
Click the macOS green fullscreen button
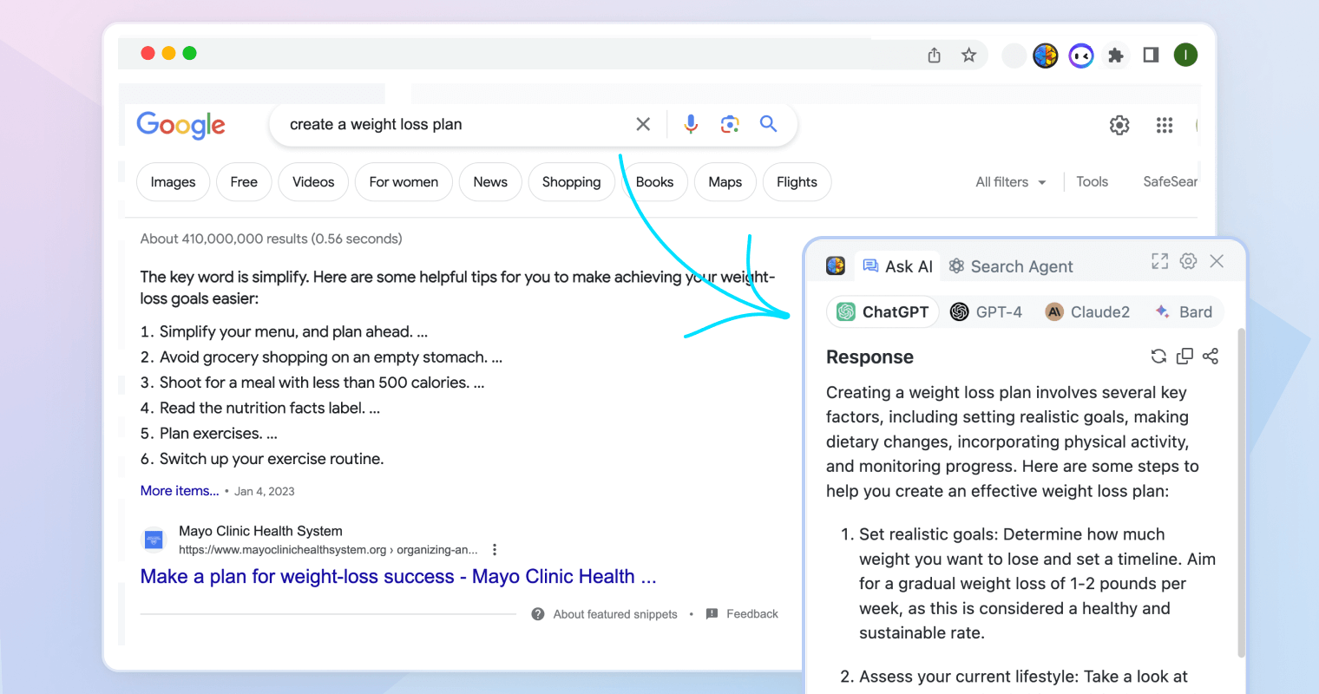(x=189, y=54)
